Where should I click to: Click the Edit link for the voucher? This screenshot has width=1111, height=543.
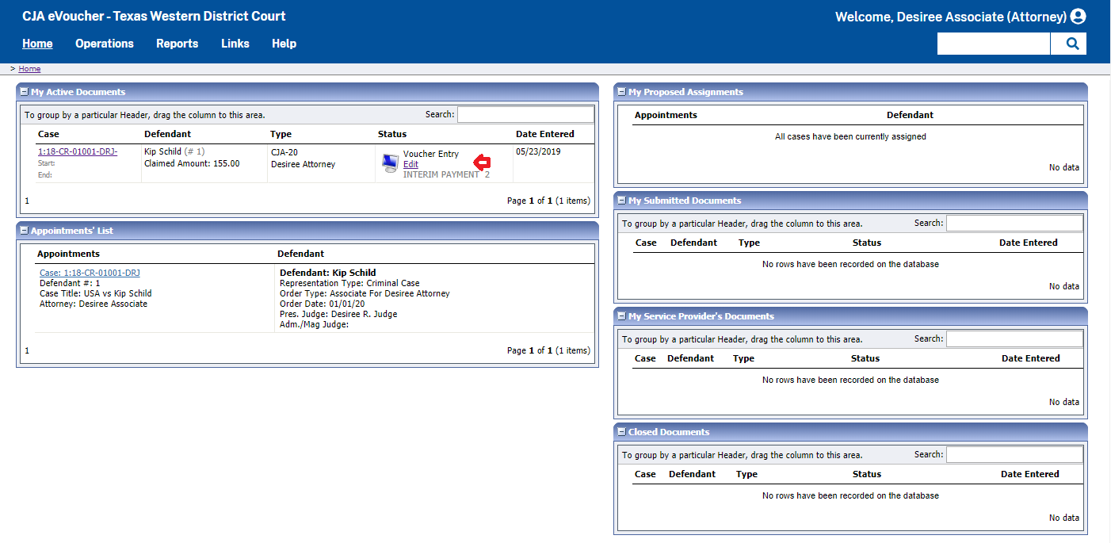(410, 164)
